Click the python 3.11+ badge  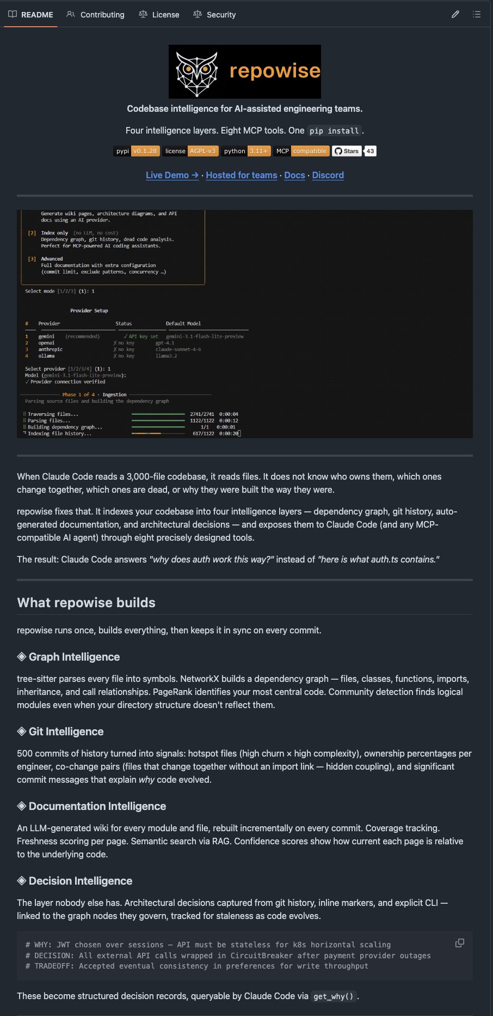pos(246,151)
